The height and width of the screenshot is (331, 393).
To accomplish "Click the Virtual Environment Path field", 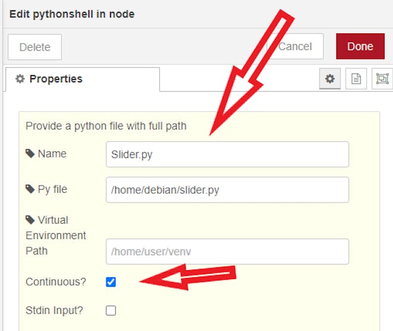I will pos(228,252).
